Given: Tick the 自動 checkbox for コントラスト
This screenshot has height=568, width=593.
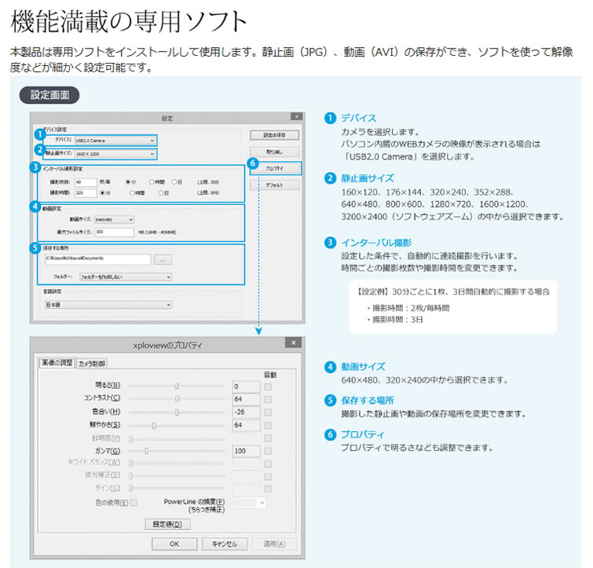Looking at the screenshot, I should point(268,400).
